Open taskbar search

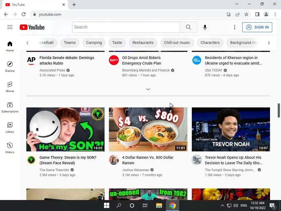coord(119,206)
